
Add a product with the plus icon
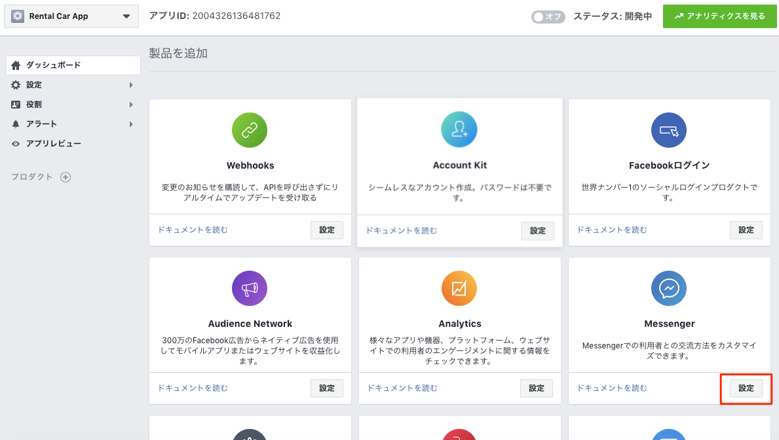pyautogui.click(x=66, y=177)
